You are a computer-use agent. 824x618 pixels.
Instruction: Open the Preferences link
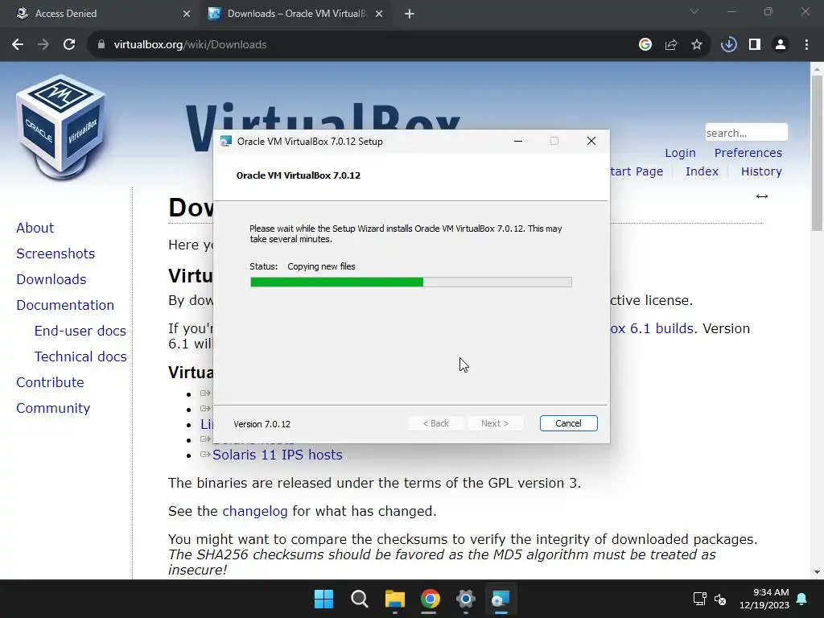748,153
